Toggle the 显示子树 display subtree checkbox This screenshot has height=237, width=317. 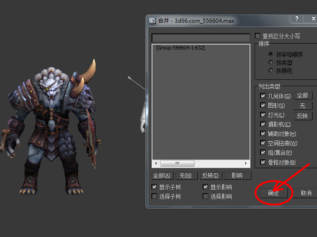154,187
